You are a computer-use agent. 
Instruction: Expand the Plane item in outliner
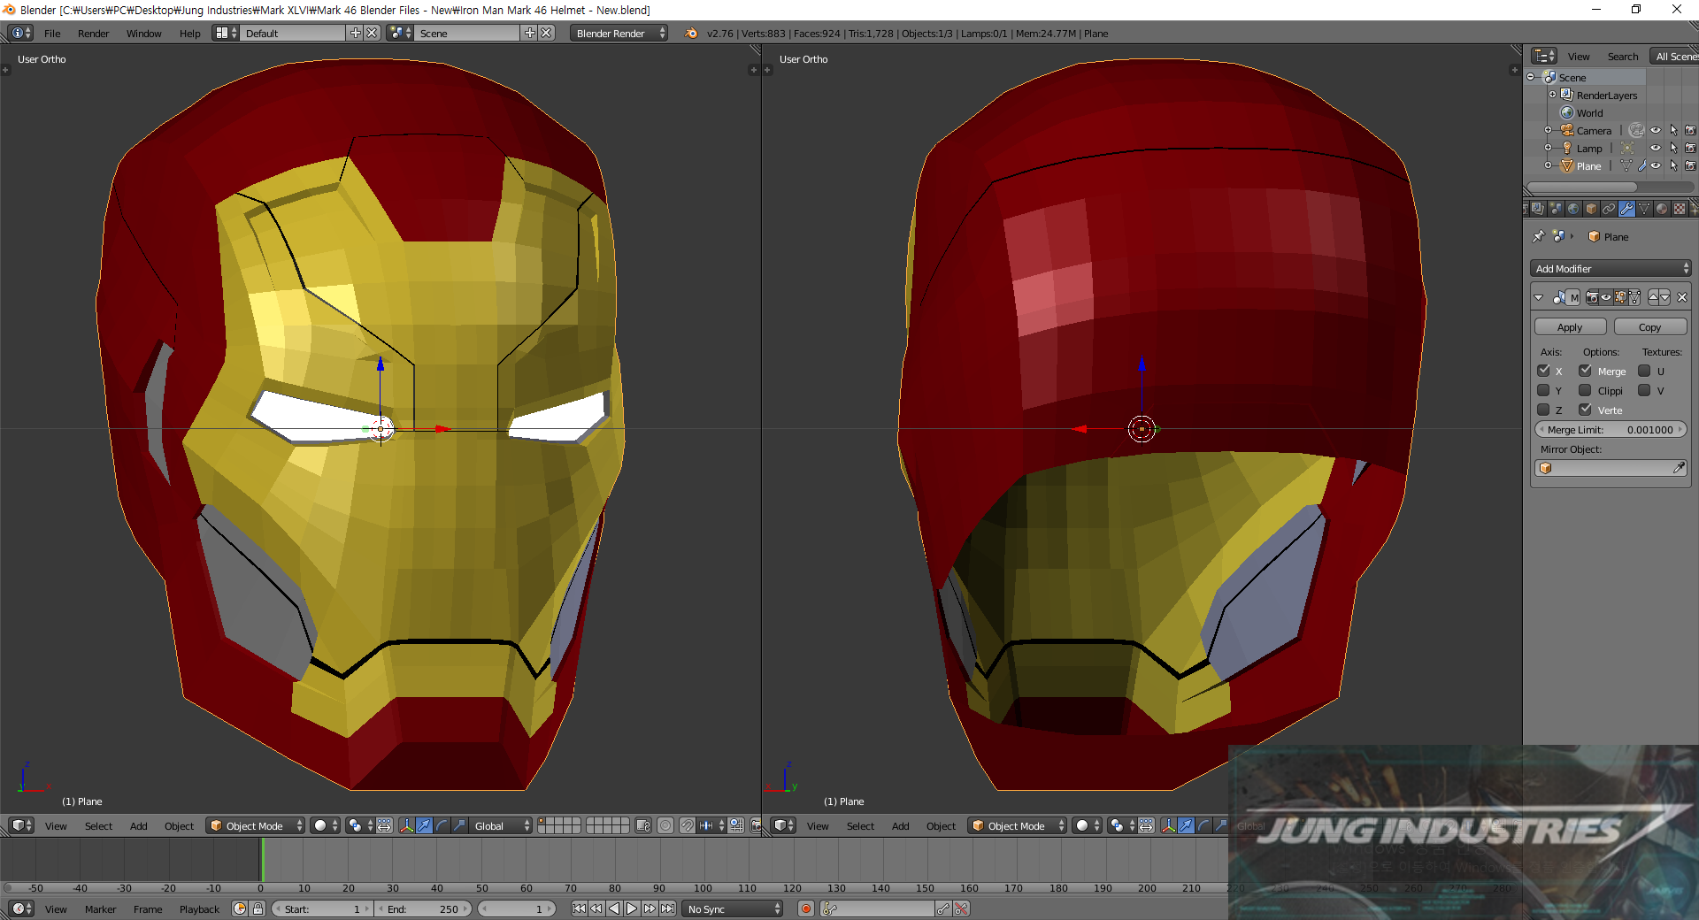pyautogui.click(x=1549, y=165)
